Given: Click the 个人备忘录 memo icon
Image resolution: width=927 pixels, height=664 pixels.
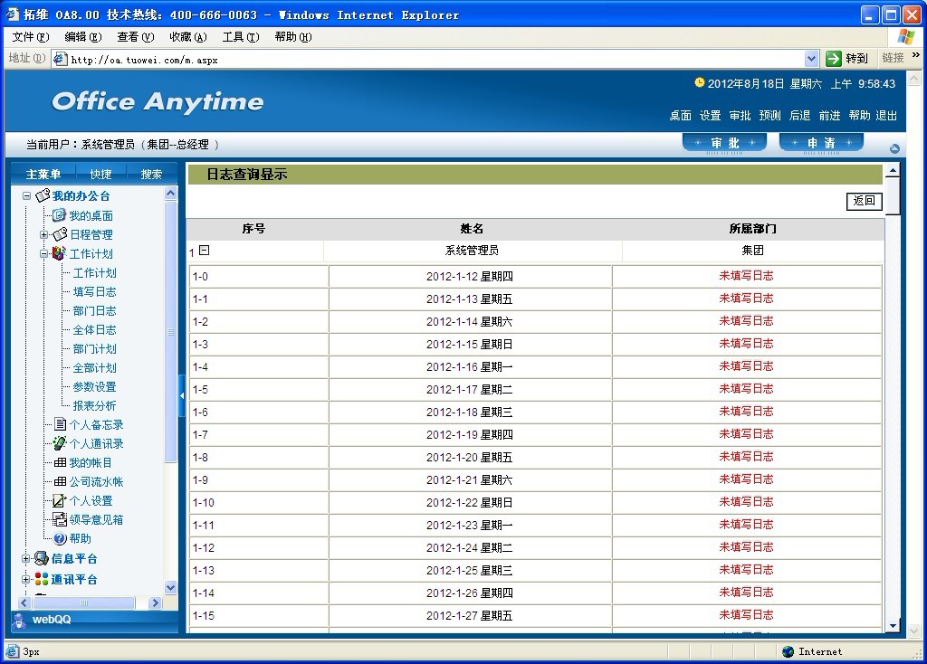Looking at the screenshot, I should 60,424.
